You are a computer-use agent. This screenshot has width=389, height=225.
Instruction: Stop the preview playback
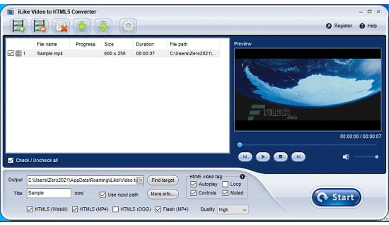click(280, 157)
